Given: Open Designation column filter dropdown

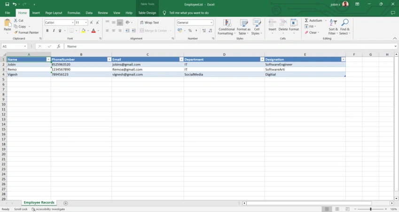Looking at the screenshot, I should pos(343,59).
